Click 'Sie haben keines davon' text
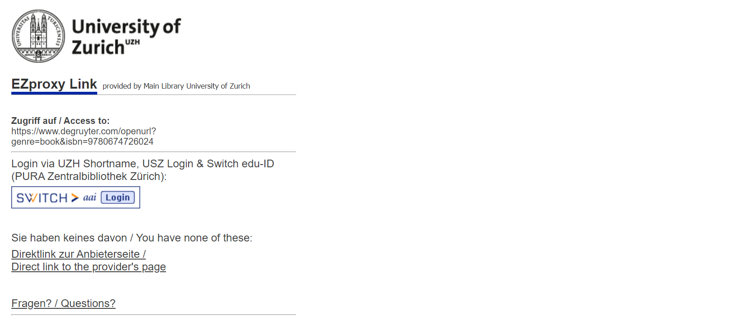 click(x=69, y=238)
